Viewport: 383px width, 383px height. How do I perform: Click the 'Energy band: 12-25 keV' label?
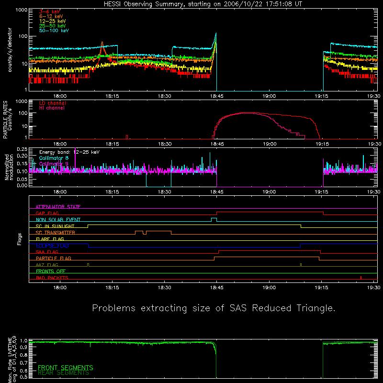pos(69,152)
